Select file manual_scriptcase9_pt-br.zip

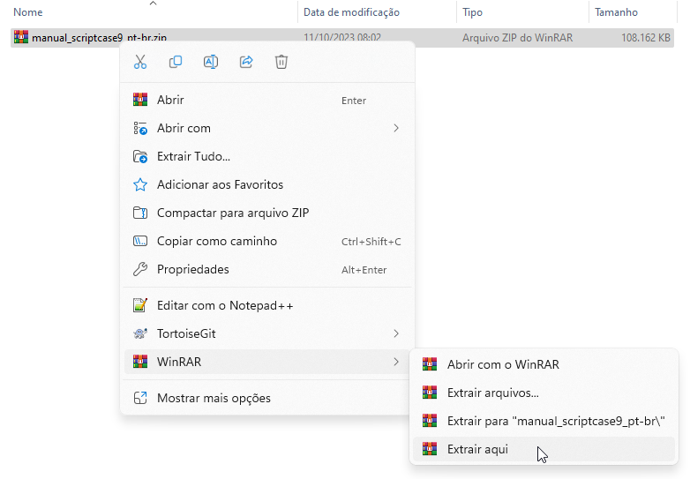click(x=99, y=38)
